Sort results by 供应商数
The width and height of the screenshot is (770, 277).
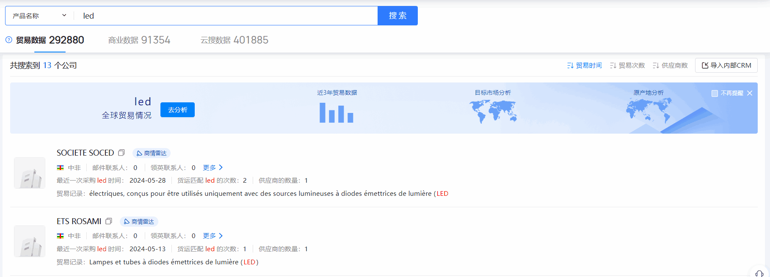click(670, 66)
